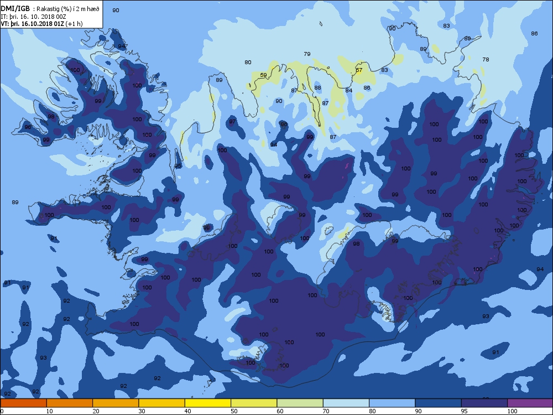Pick the bright yellow 40–50 legend swatch
553x415 pixels.
click(x=208, y=403)
